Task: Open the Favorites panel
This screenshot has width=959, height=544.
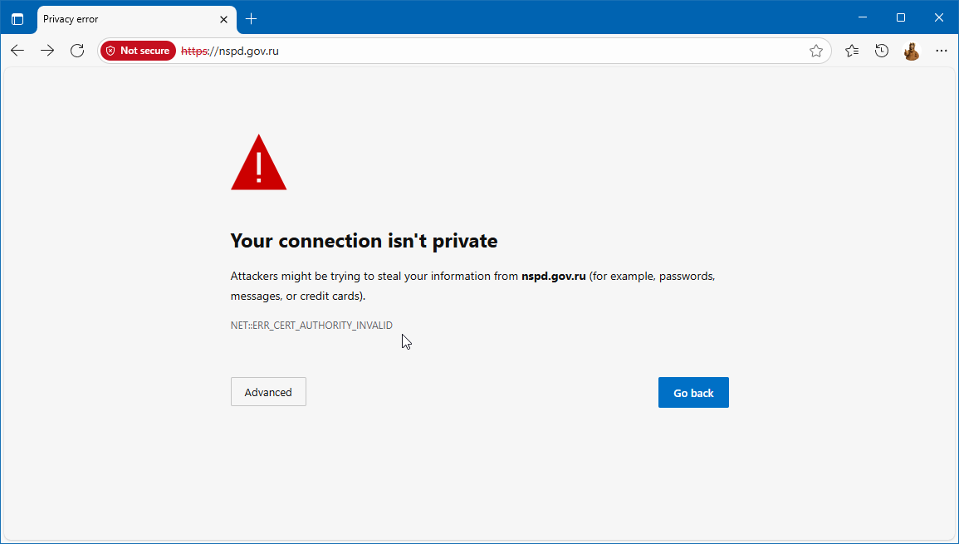Action: pos(851,51)
